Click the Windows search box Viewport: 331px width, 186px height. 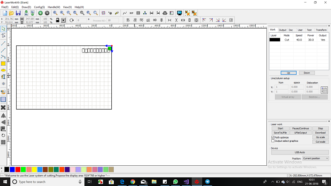tap(47, 182)
